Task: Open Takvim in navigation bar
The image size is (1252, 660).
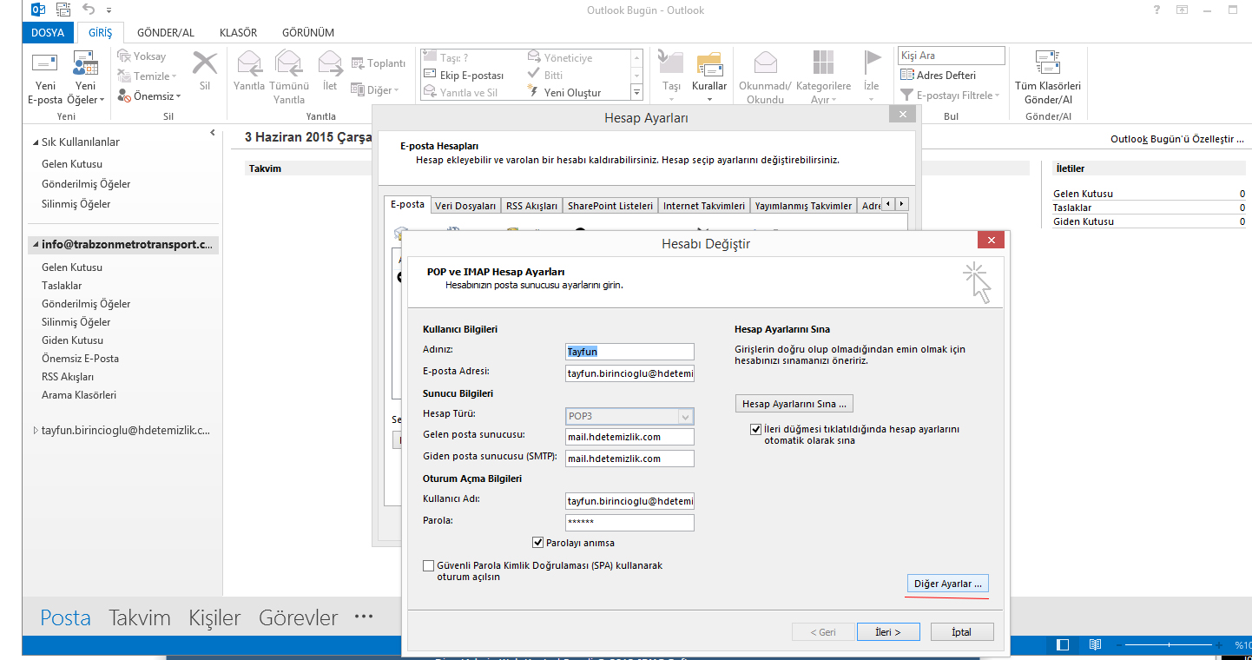Action: coord(139,617)
